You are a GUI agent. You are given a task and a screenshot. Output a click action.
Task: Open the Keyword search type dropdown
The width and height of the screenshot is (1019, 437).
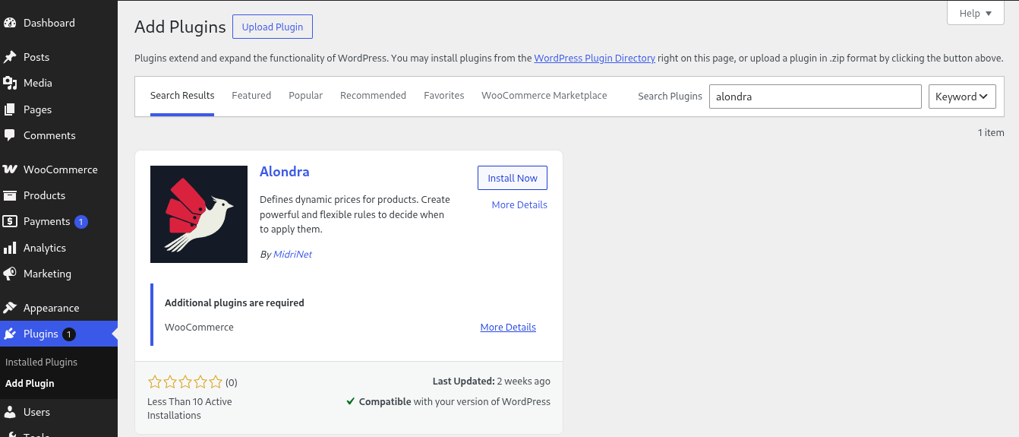(962, 97)
